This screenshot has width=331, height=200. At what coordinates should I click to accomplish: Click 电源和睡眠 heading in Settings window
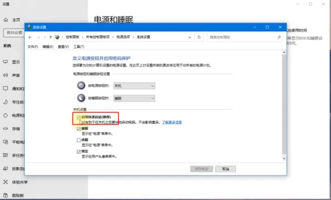point(114,20)
